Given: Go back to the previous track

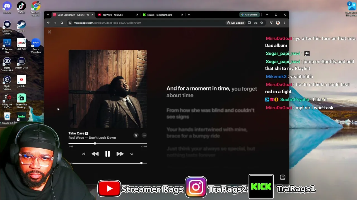Looking at the screenshot, I should click(x=95, y=154).
